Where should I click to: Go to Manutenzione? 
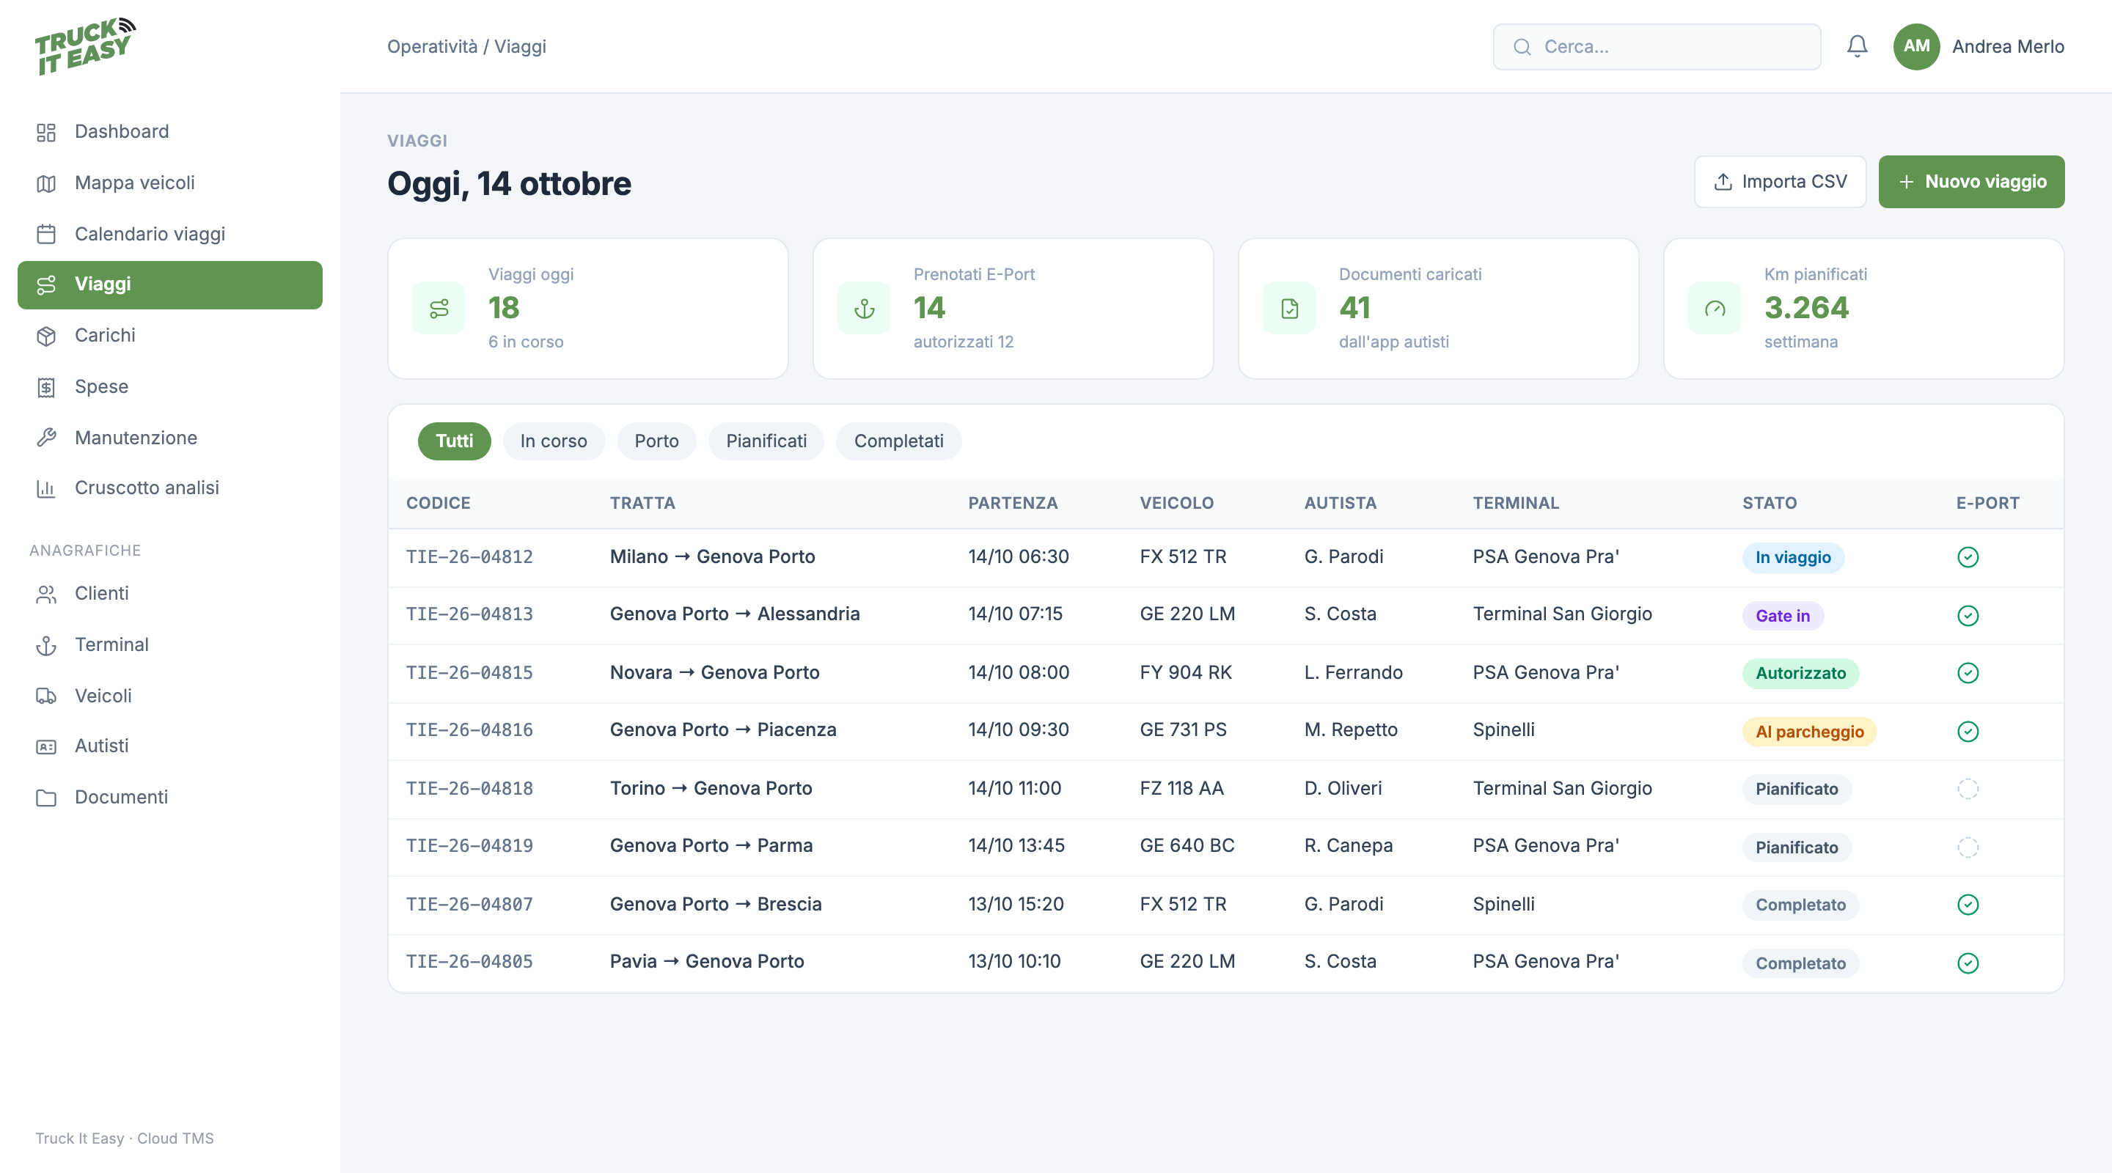[169, 438]
